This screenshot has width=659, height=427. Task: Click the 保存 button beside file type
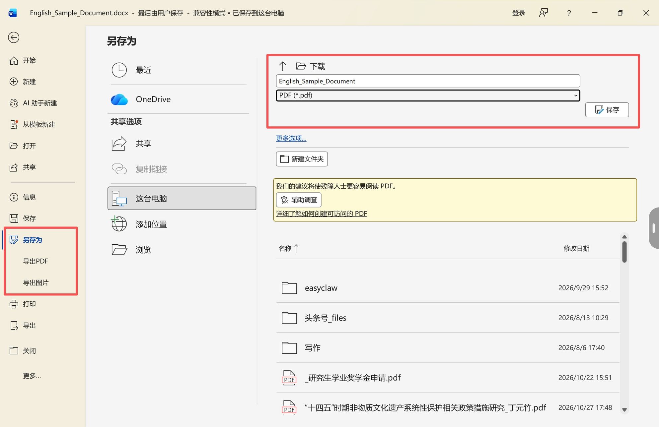tap(607, 110)
